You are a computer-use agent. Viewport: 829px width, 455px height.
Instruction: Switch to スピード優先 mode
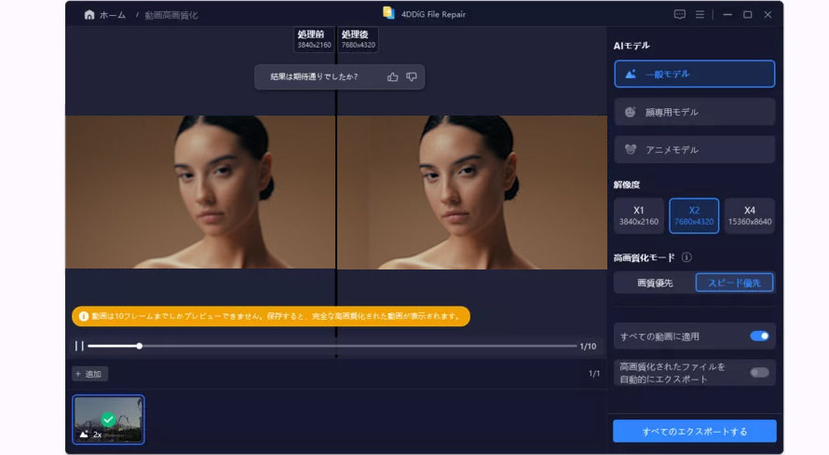734,283
